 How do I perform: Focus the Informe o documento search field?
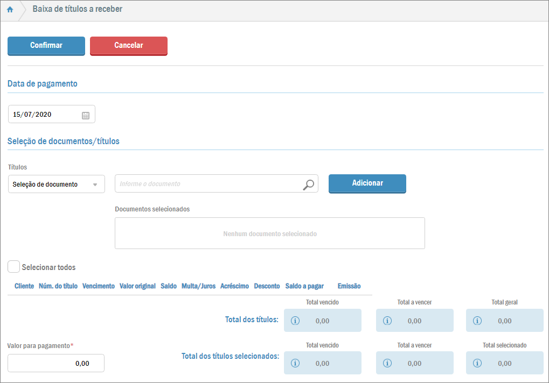point(208,184)
